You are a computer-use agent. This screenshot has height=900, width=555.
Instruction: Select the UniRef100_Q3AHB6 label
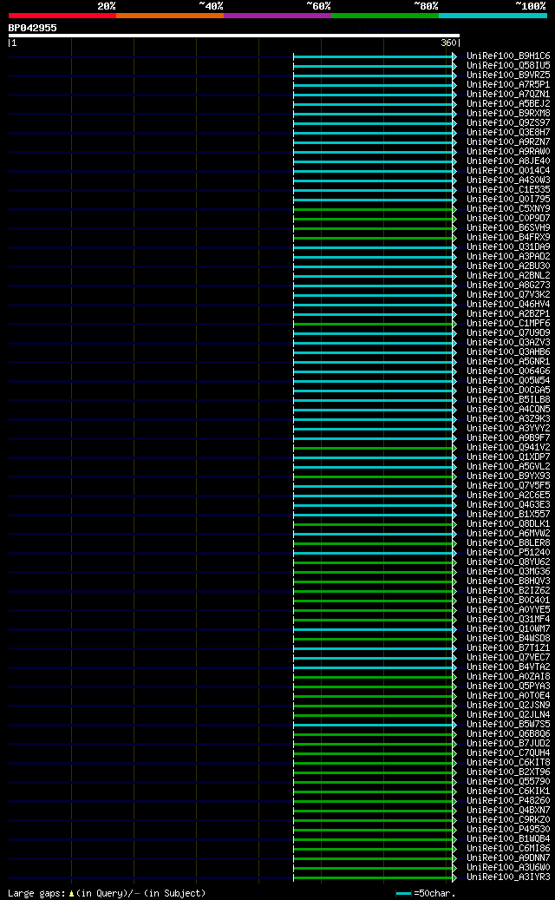(508, 352)
